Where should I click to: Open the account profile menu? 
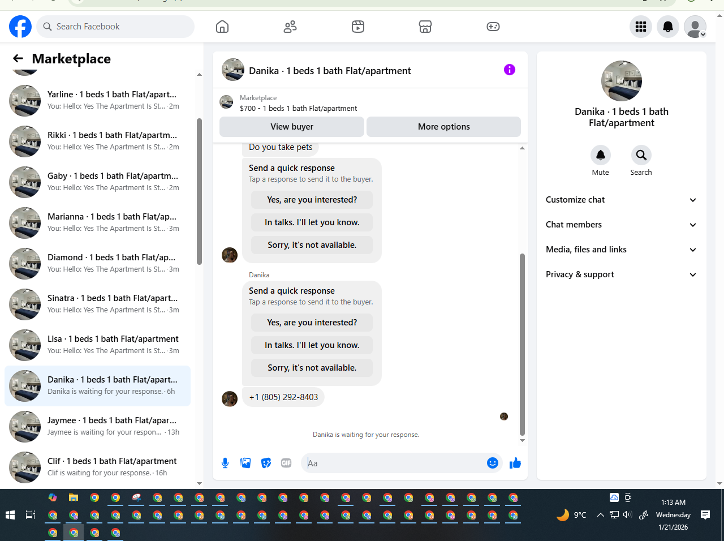tap(695, 27)
